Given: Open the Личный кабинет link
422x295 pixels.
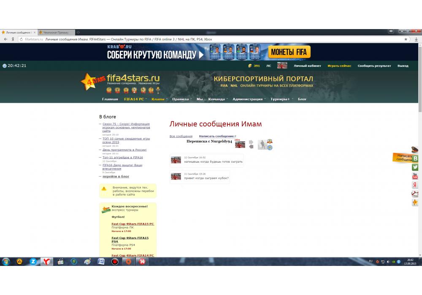Looking at the screenshot, I should click(307, 66).
